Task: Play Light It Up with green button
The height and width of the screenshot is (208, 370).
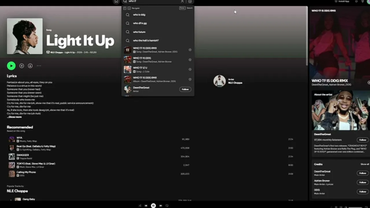Action: pos(11,66)
